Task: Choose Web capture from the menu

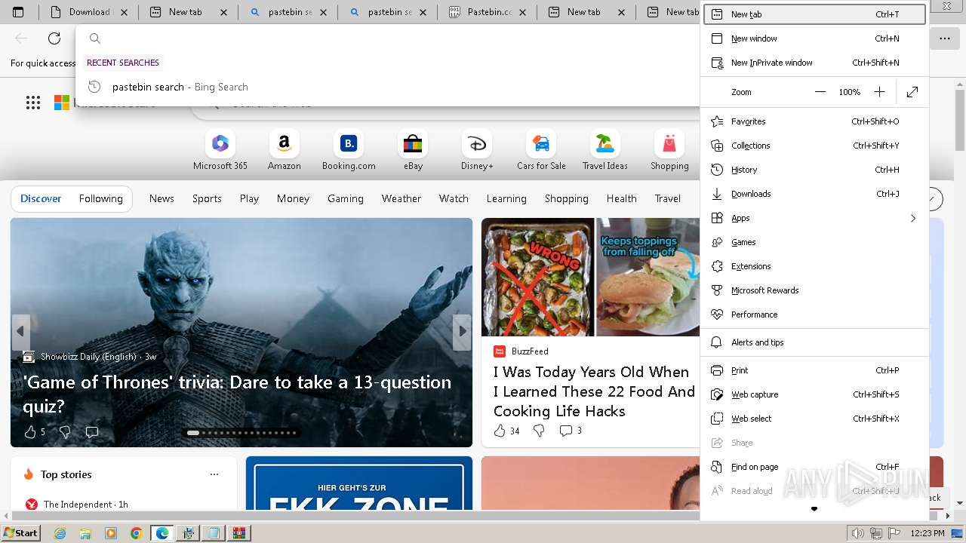Action: (x=815, y=394)
